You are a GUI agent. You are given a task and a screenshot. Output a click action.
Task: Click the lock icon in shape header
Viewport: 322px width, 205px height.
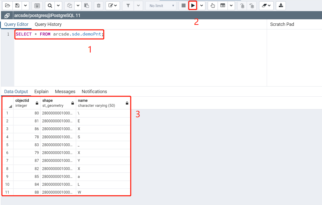pyautogui.click(x=73, y=103)
